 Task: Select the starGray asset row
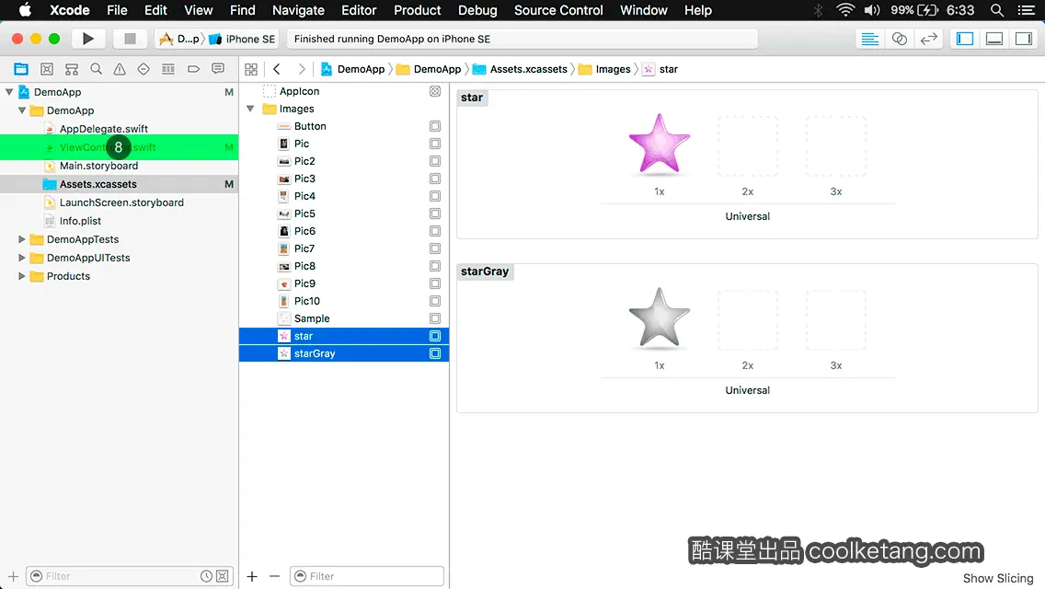tap(344, 353)
